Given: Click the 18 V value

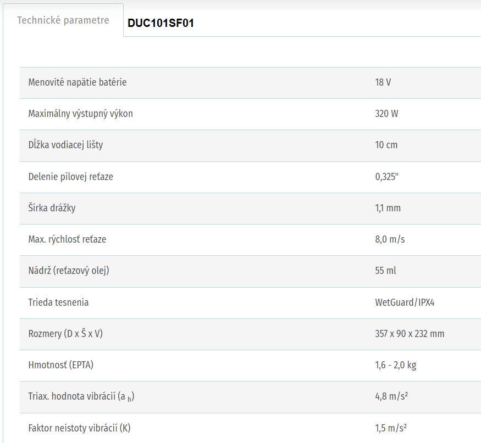Looking at the screenshot, I should 383,82.
